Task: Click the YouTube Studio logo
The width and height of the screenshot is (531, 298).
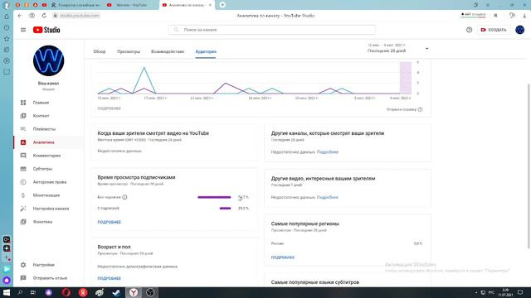Action: [46, 30]
